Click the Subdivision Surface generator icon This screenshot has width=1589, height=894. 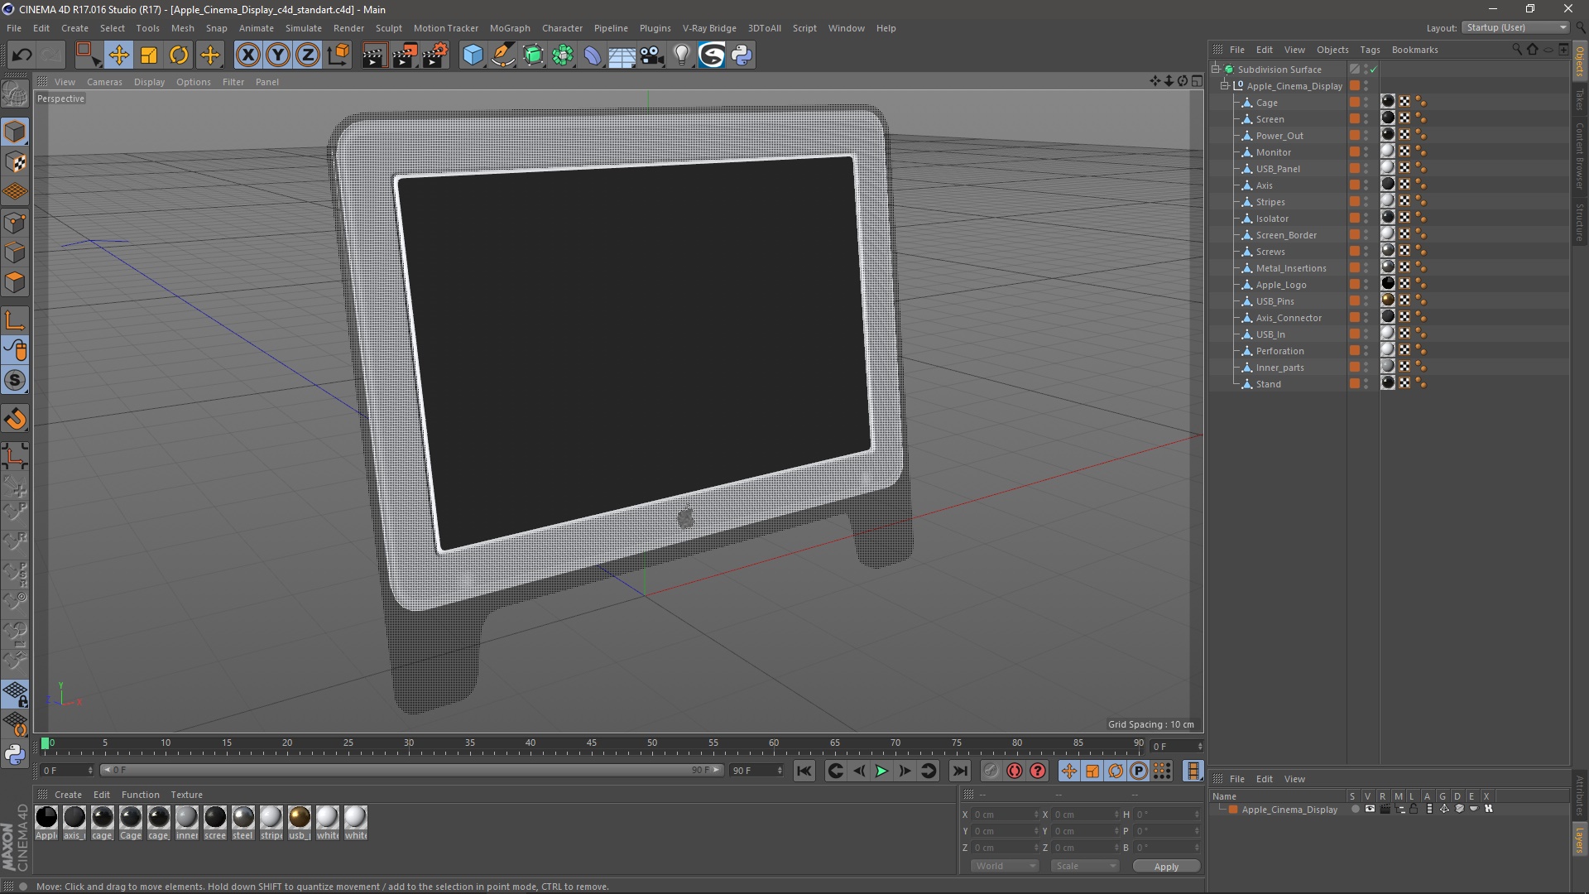[x=533, y=55]
